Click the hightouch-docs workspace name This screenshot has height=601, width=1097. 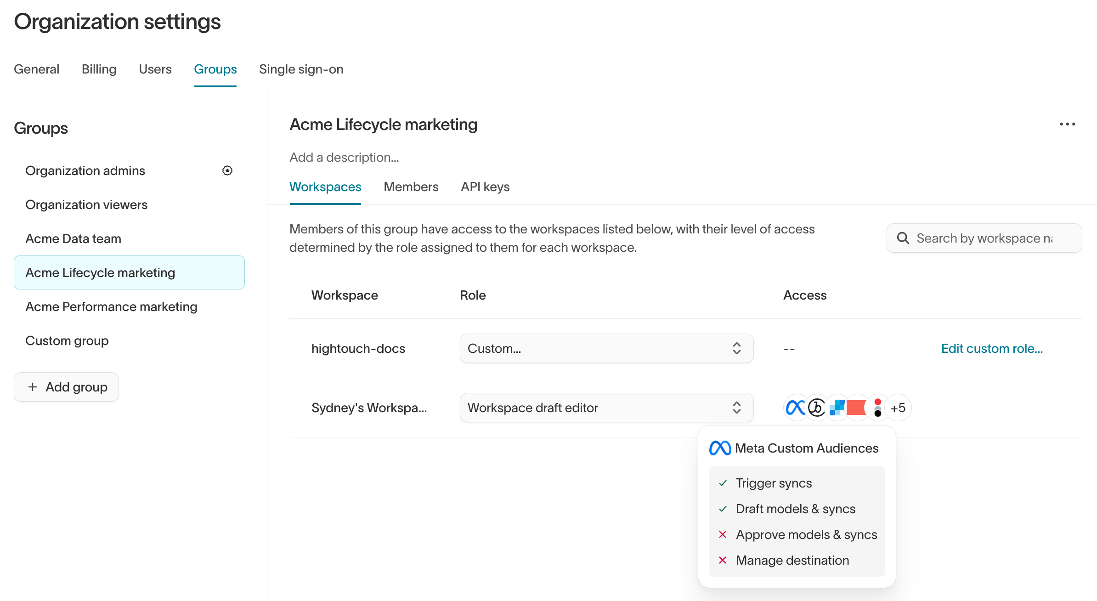[358, 348]
